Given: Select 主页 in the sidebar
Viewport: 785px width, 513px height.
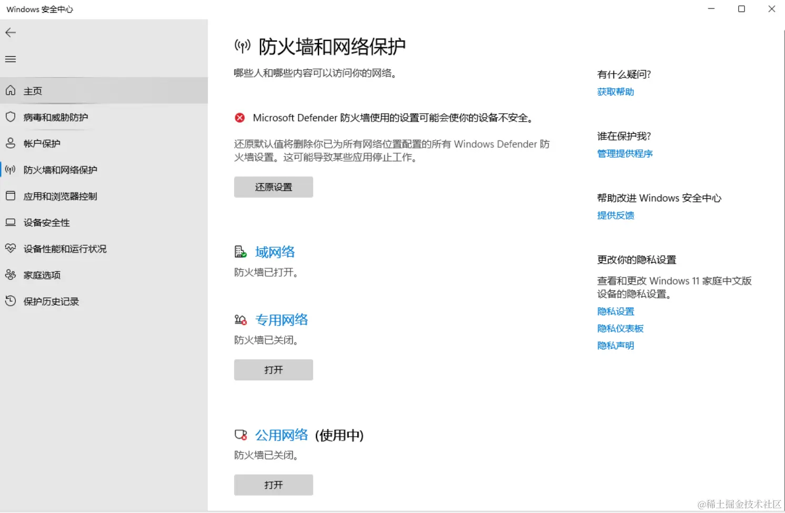Looking at the screenshot, I should tap(104, 90).
